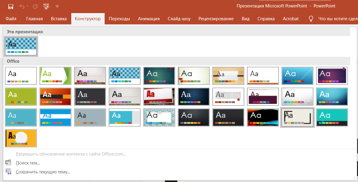Image resolution: width=358 pixels, height=182 pixels.
Task: Apply the blue and white banded theme
Action: point(55,117)
